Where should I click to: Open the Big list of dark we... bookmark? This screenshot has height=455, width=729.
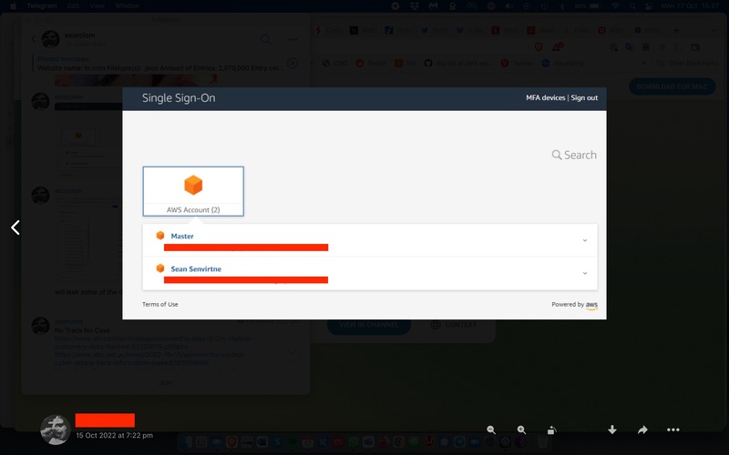point(459,63)
